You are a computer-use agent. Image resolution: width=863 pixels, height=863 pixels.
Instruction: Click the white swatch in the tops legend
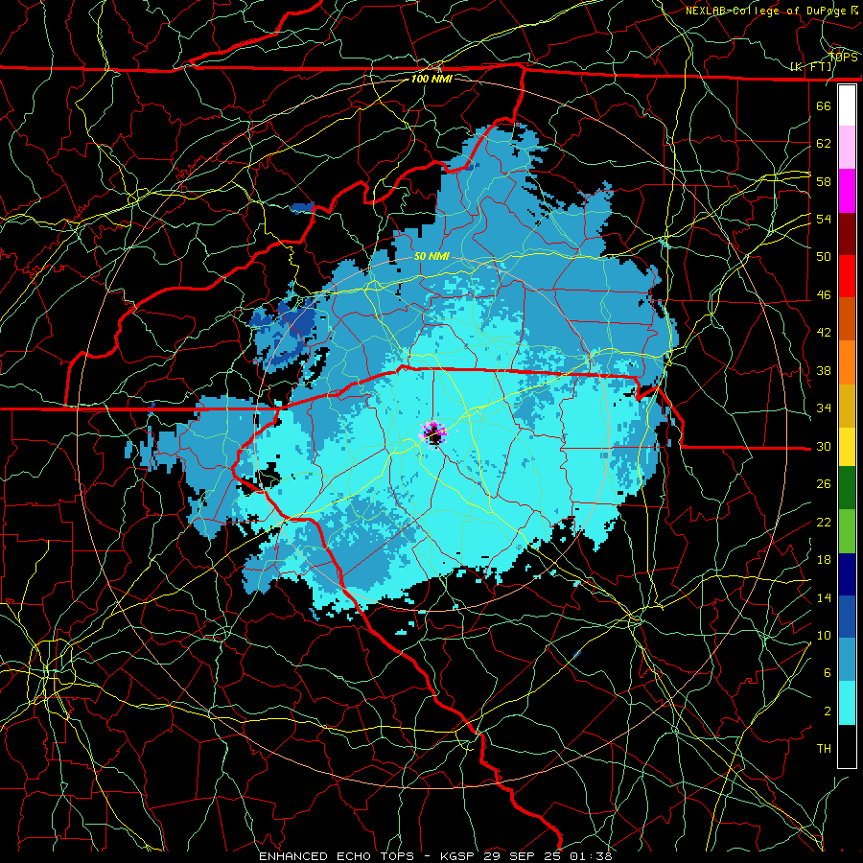(x=847, y=105)
